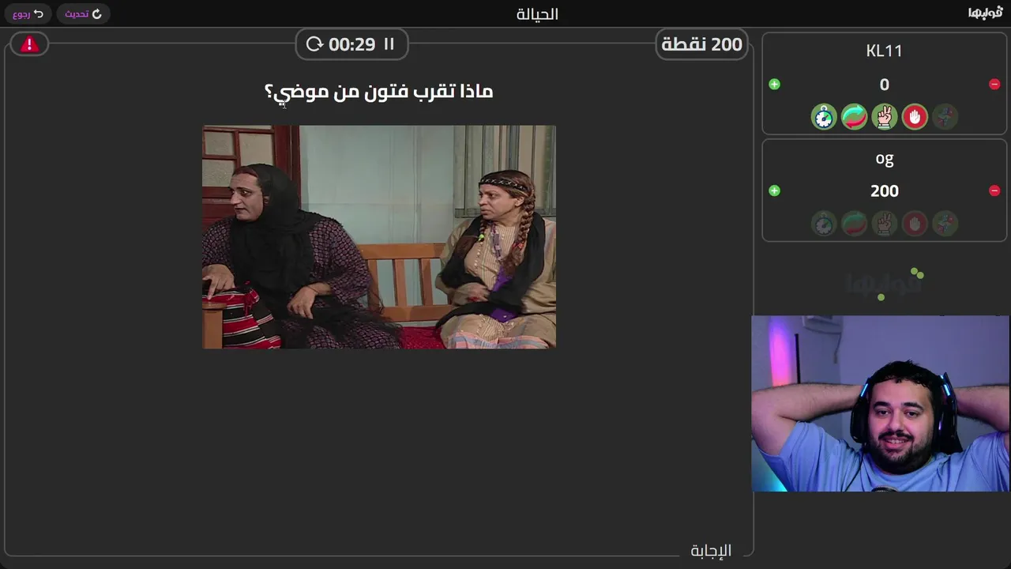Click the الحيالة category title

pos(537,14)
